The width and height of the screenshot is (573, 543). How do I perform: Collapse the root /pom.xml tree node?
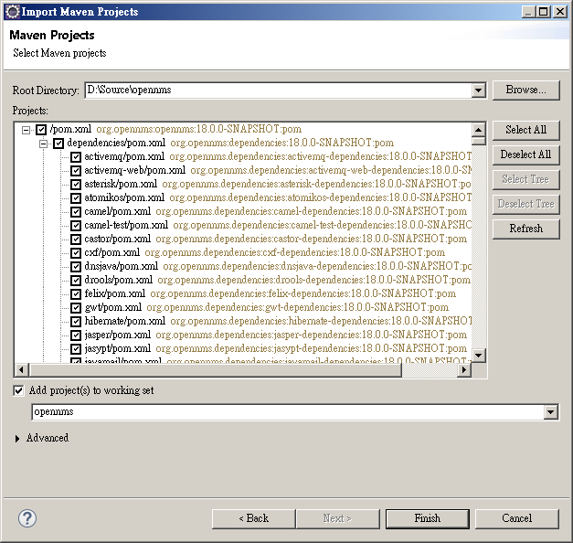pos(26,130)
